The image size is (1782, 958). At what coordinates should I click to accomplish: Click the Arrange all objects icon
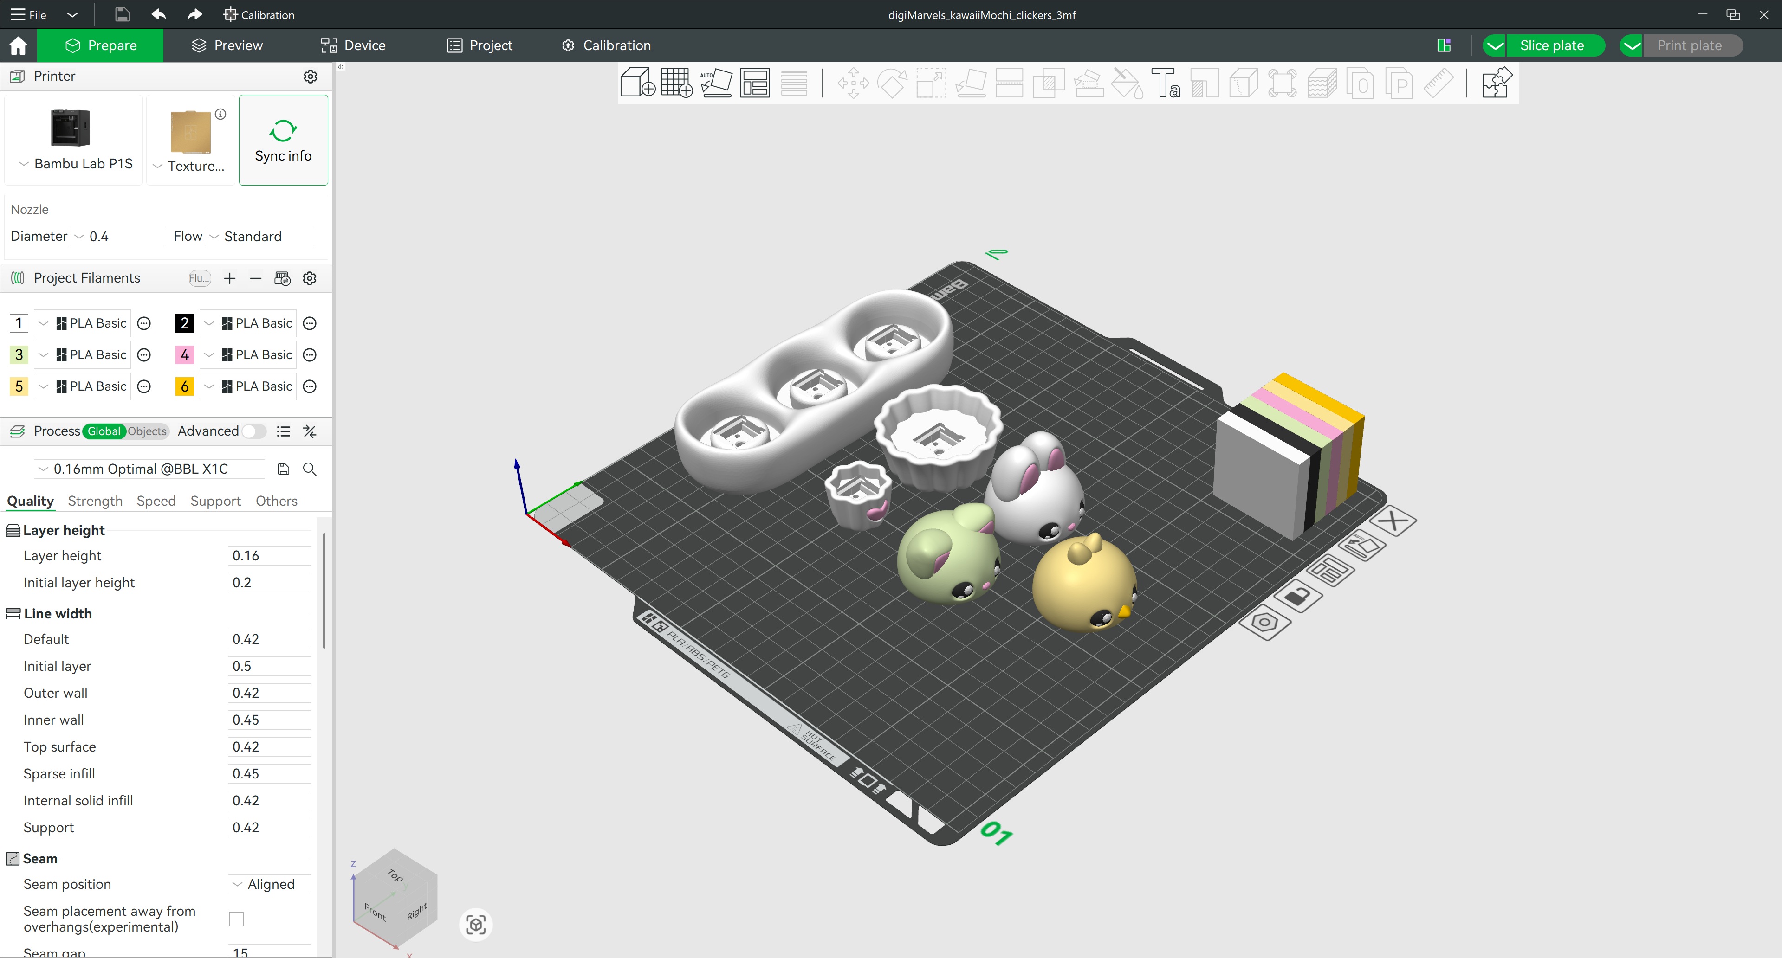755,83
